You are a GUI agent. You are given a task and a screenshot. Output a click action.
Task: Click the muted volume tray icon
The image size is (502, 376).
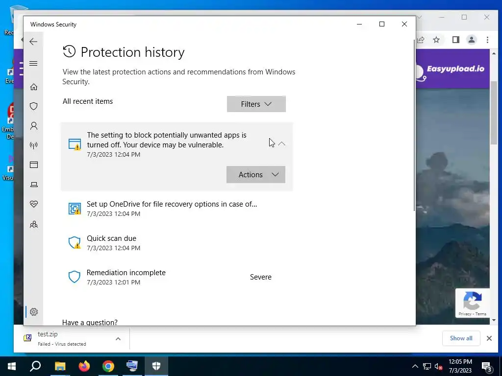point(438,366)
